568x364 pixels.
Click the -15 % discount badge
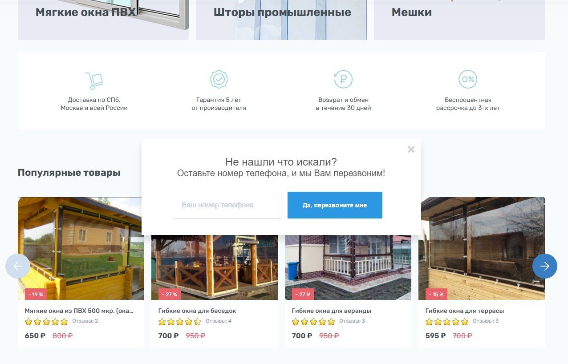pyautogui.click(x=436, y=294)
